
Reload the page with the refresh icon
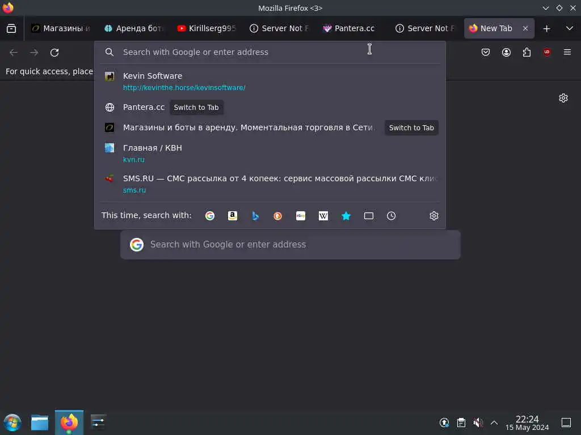54,53
